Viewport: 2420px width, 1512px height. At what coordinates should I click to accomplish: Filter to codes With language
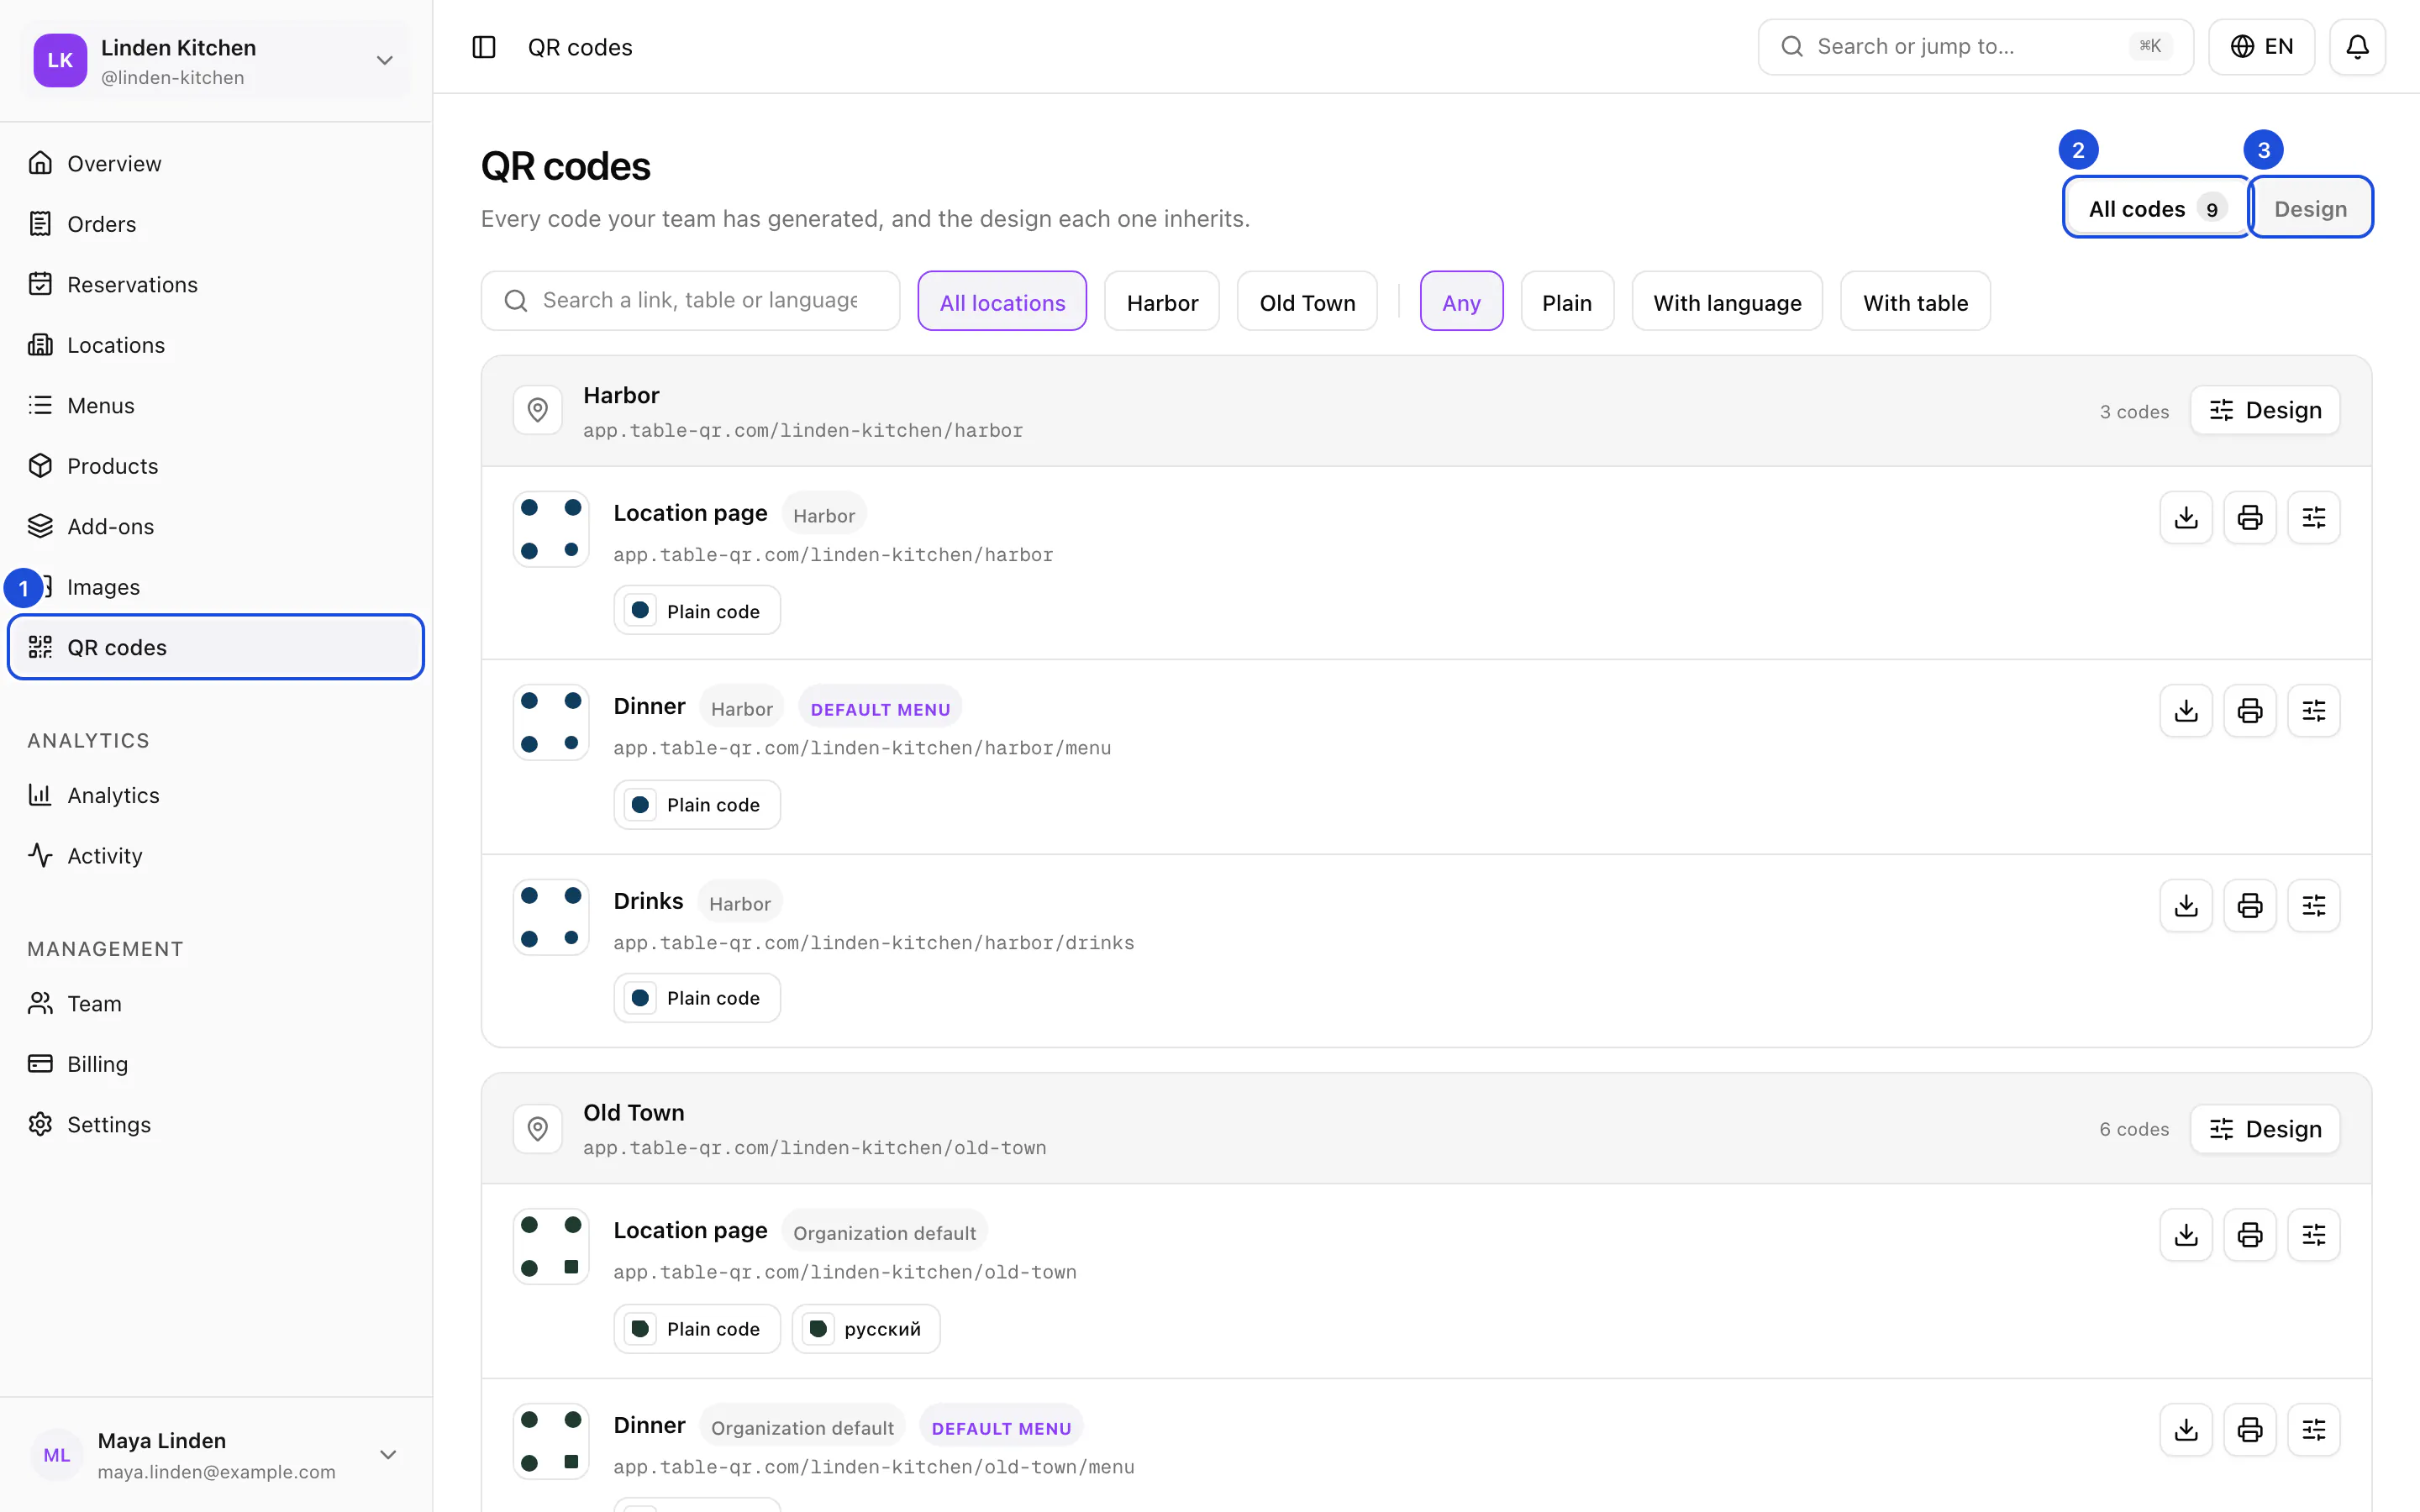click(1727, 301)
